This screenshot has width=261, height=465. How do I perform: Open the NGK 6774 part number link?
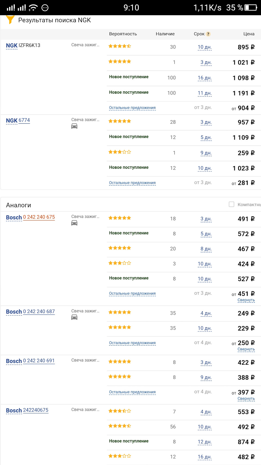point(24,120)
